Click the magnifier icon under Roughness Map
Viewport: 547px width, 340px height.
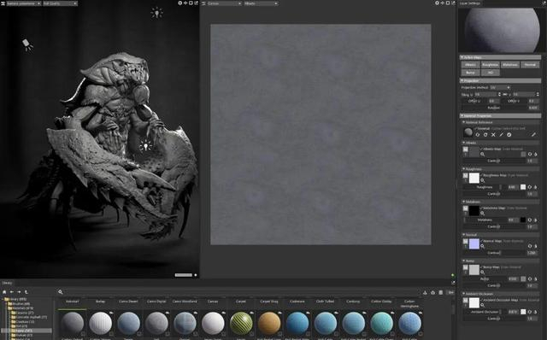pyautogui.click(x=482, y=180)
